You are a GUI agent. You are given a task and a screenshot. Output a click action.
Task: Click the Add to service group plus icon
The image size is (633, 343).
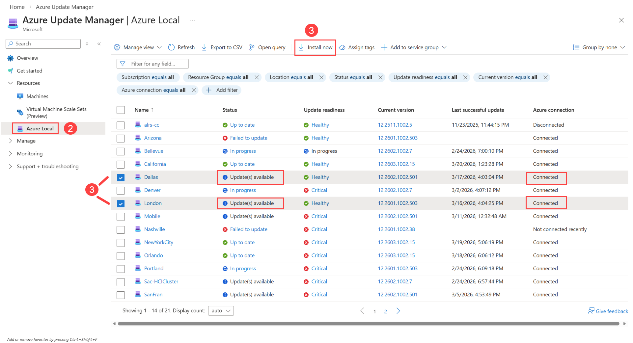(x=384, y=47)
